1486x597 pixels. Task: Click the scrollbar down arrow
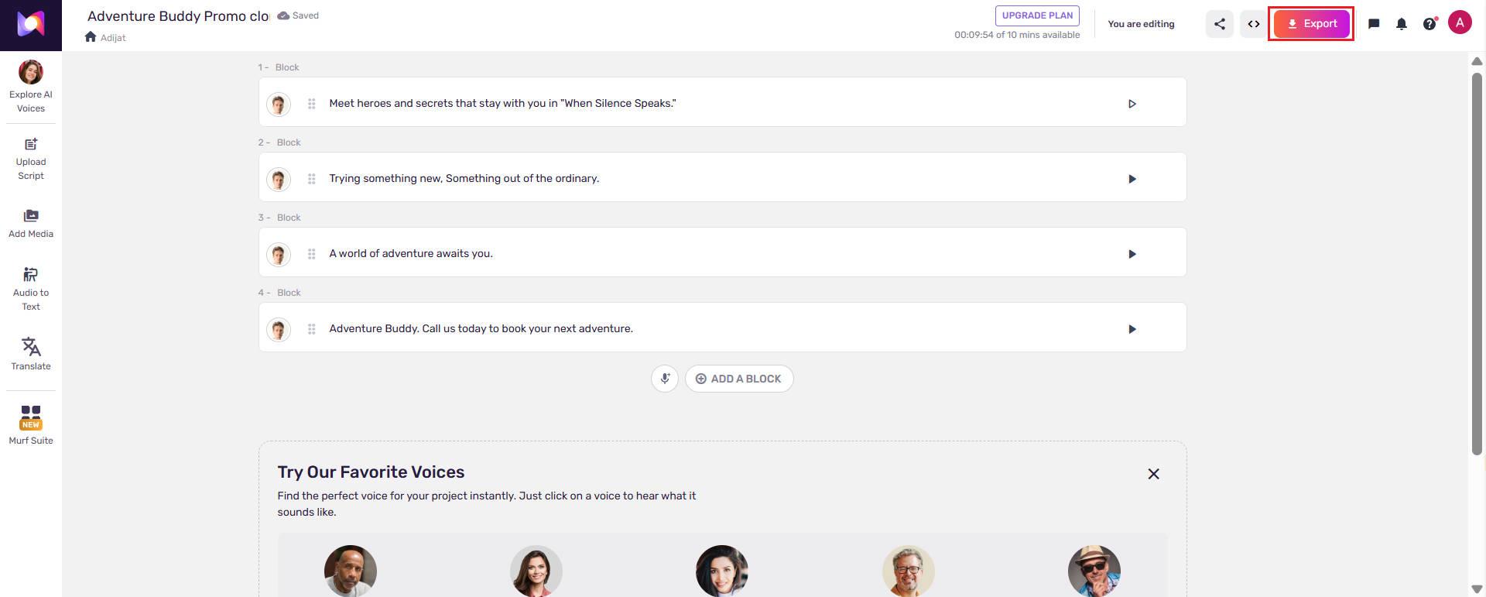1477,590
